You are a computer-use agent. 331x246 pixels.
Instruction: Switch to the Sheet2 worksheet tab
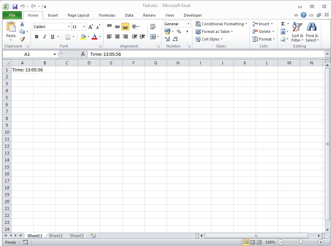(x=55, y=236)
